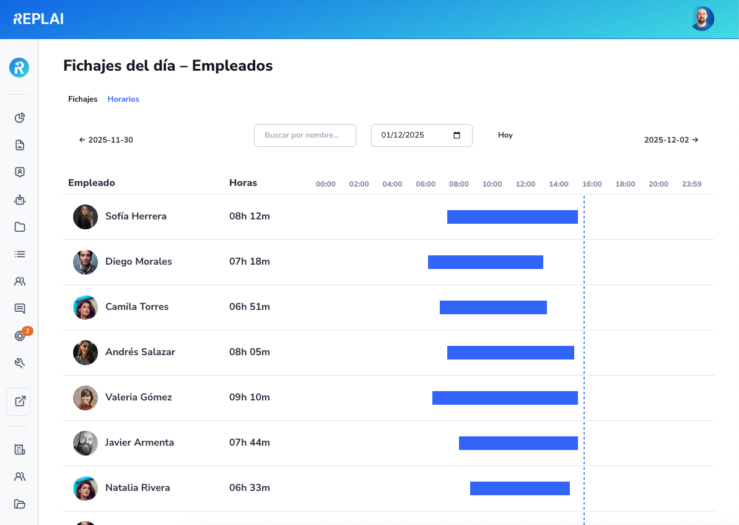Click the Hoy button

[x=505, y=135]
